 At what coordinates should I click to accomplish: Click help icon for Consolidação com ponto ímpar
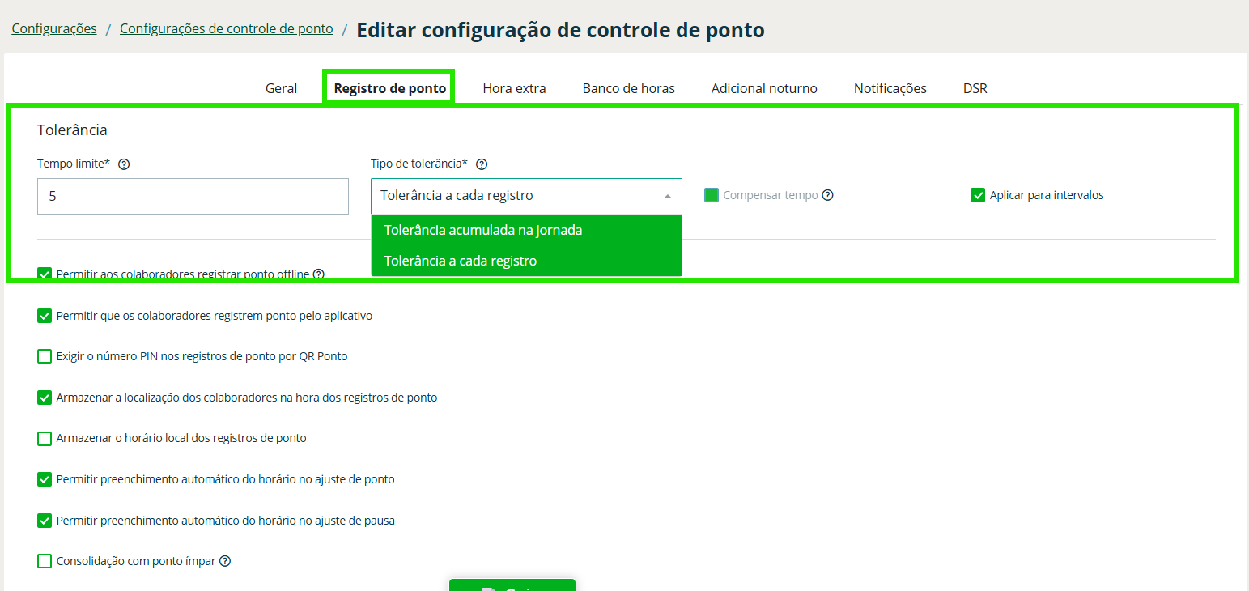tap(225, 561)
